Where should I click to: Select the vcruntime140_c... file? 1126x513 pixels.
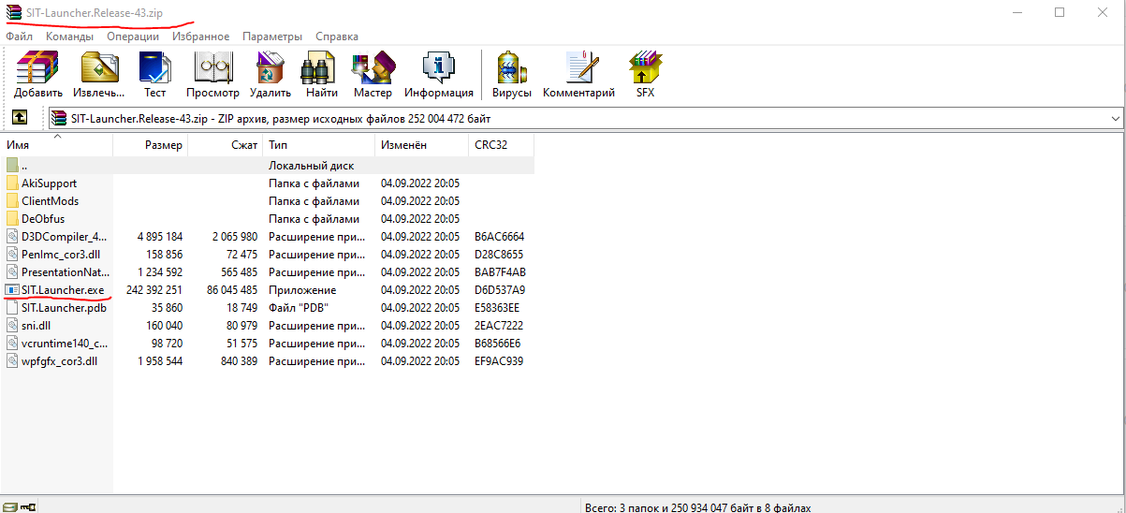coord(65,344)
